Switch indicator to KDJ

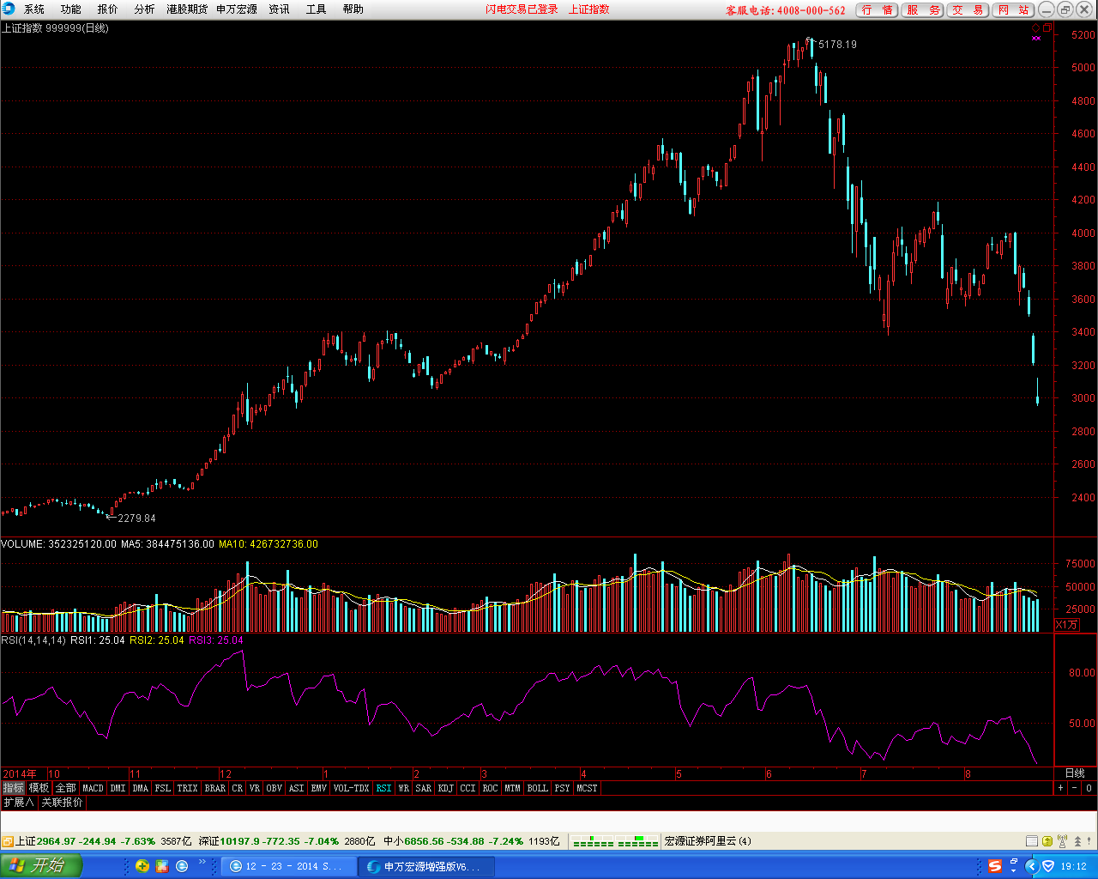tap(446, 788)
